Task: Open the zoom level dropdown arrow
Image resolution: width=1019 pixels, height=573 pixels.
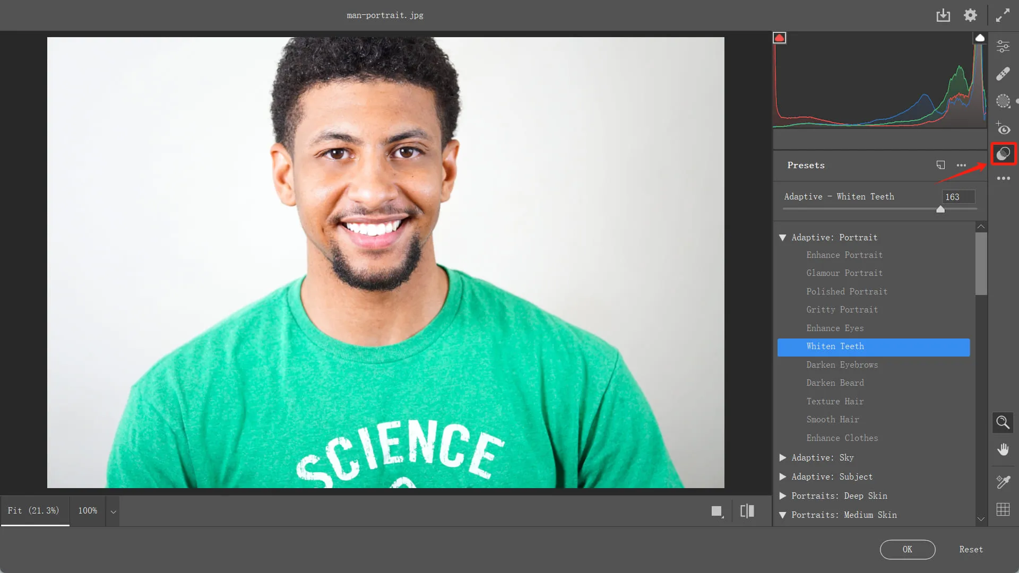Action: (113, 511)
